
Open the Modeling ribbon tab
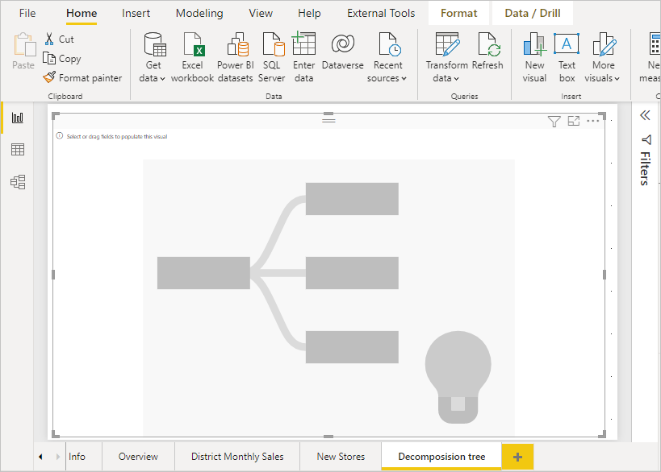[x=199, y=13]
